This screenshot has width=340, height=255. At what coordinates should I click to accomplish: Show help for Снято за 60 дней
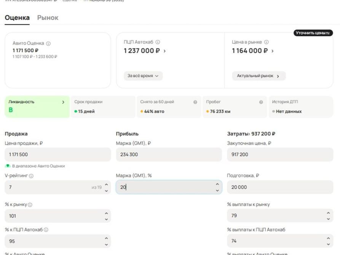[x=195, y=102]
